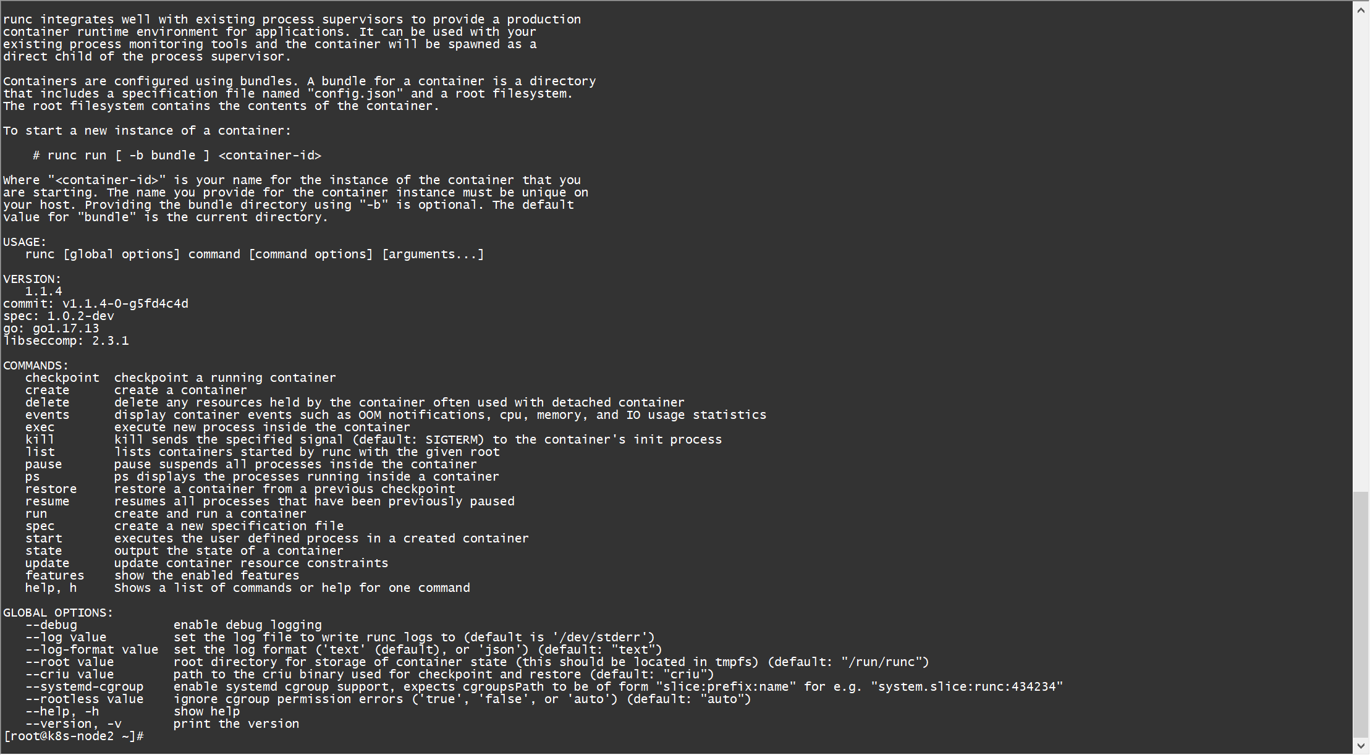Click the USAGE: heading text
The width and height of the screenshot is (1370, 755).
click(25, 242)
